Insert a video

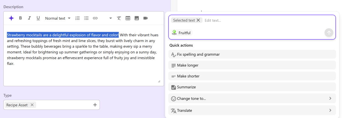tap(146, 18)
